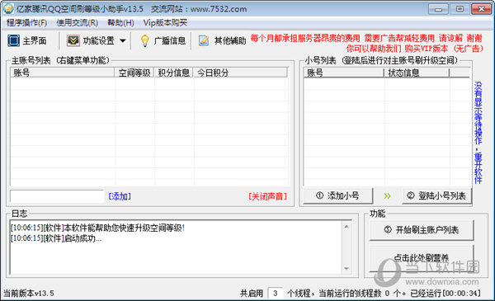Open the 程序操作(F) menu
Image resolution: width=495 pixels, height=301 pixels.
[26, 23]
